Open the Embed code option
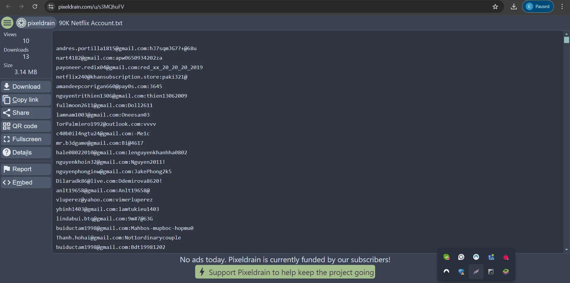The height and width of the screenshot is (283, 570). (26, 182)
